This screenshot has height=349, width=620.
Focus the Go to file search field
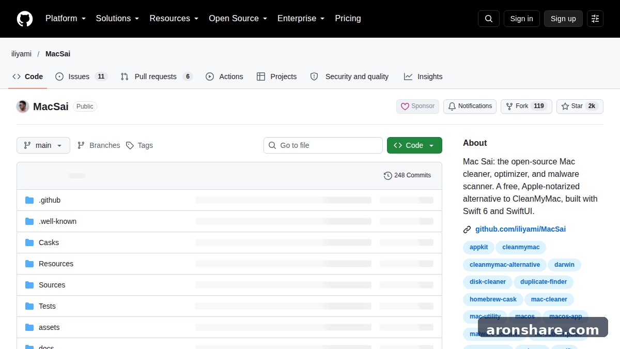323,145
